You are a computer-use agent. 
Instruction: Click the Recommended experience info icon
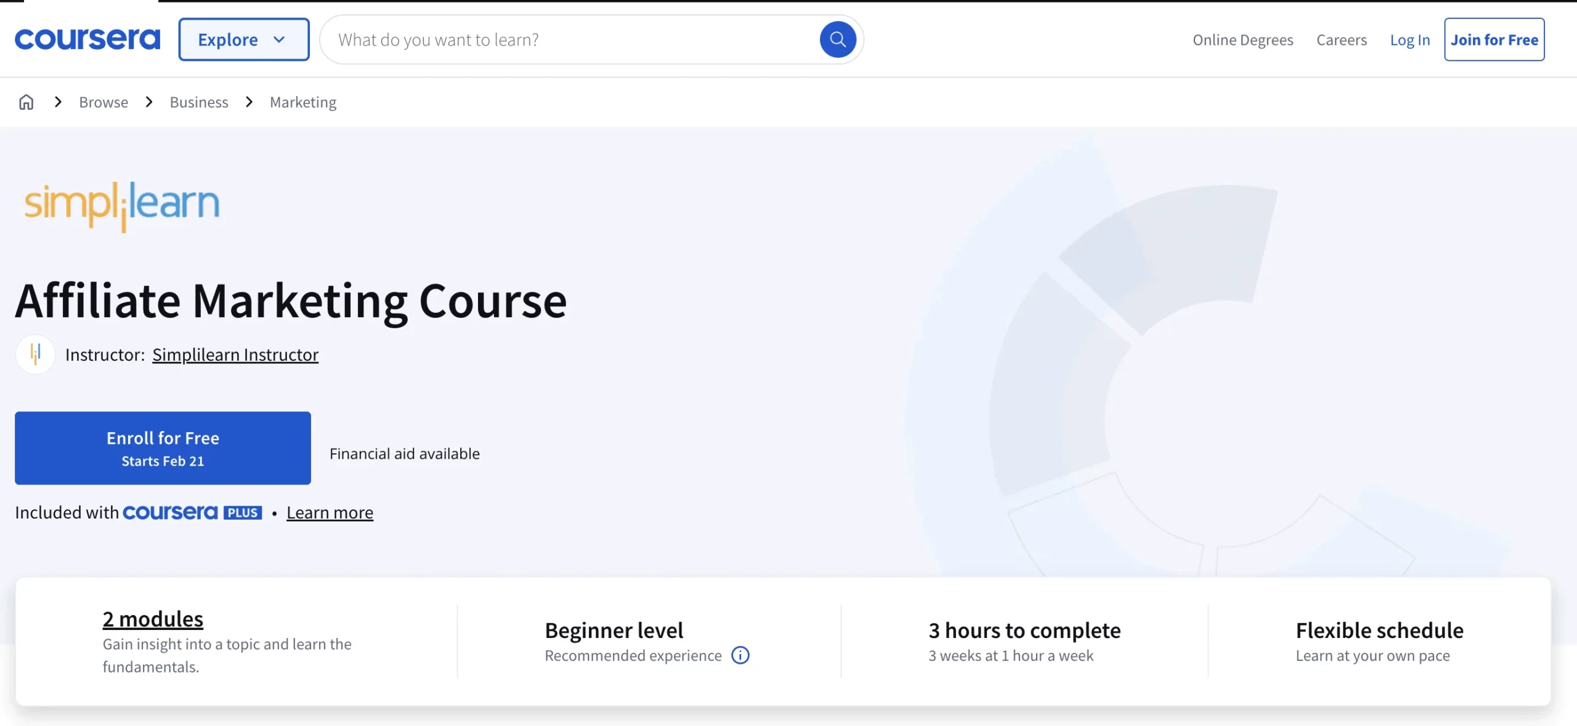click(740, 655)
